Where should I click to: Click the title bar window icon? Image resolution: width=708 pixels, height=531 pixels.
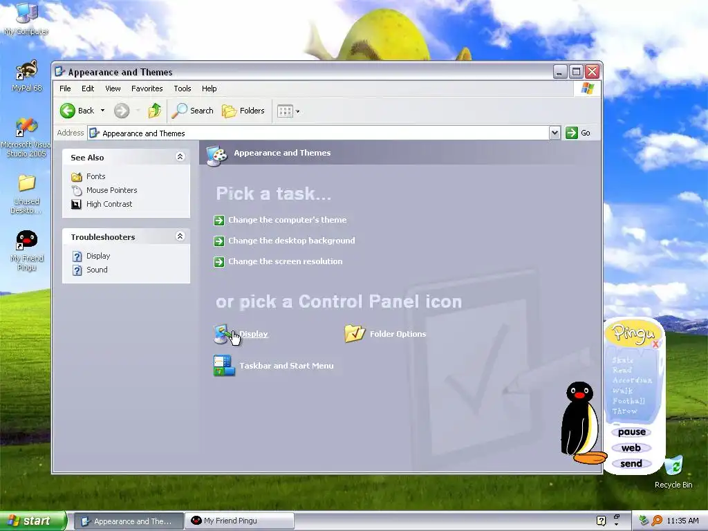tap(60, 72)
